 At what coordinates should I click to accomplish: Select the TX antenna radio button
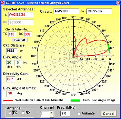(10, 113)
